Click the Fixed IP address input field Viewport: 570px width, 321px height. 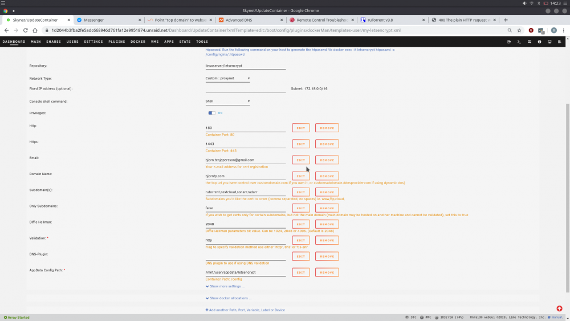point(245,89)
